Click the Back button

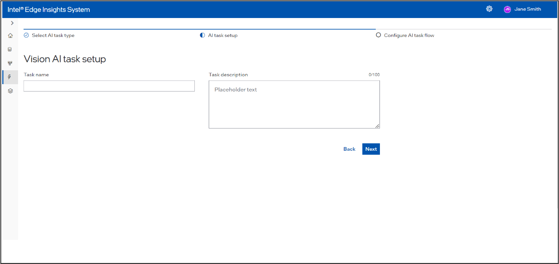[349, 149]
